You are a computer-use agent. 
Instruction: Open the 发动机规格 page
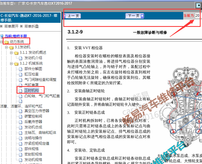33,160
